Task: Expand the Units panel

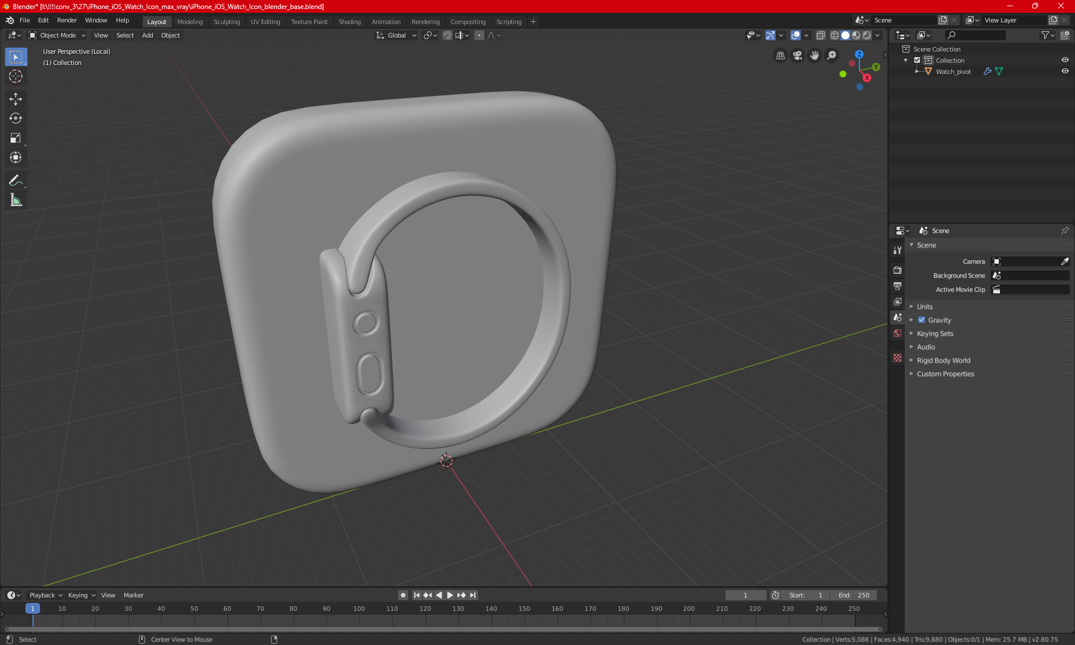Action: coord(924,307)
